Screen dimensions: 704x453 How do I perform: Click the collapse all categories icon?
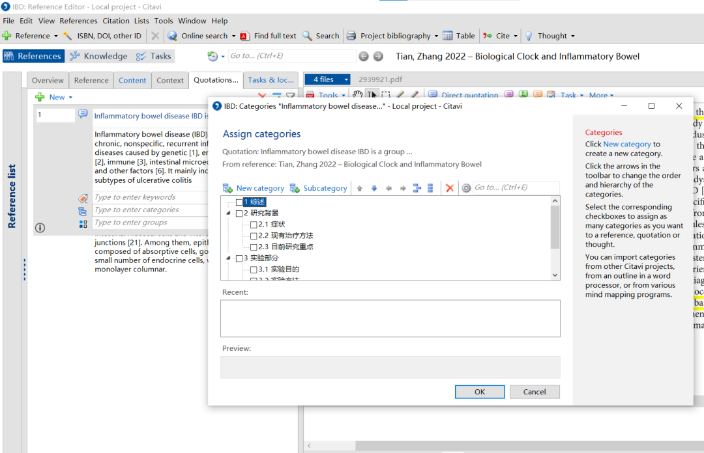point(430,188)
